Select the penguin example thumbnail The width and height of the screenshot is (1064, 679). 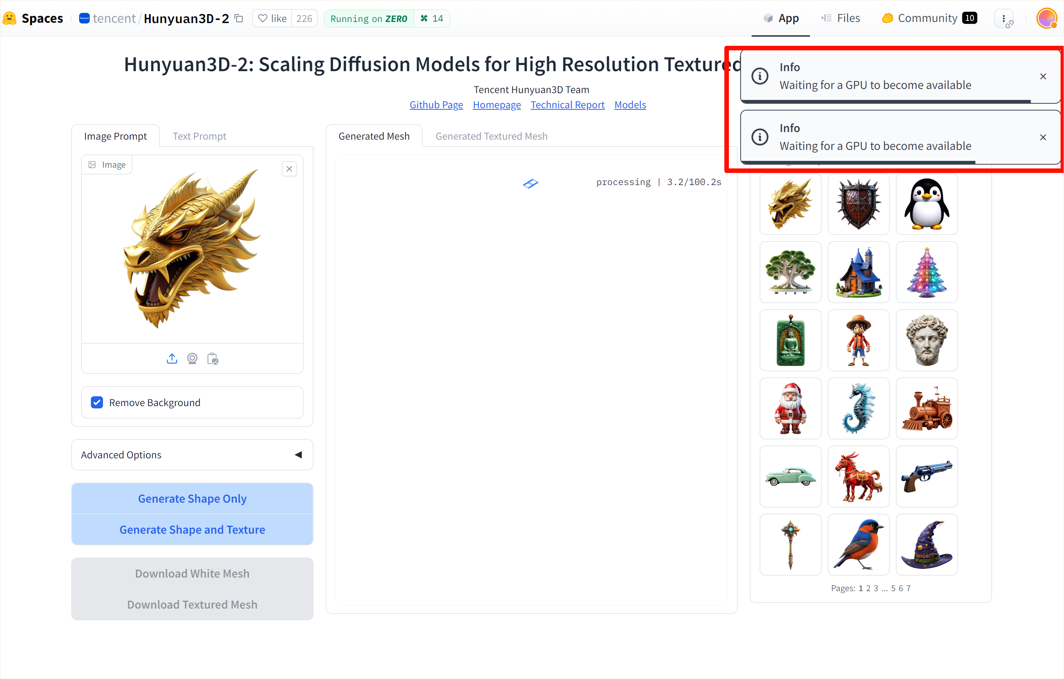[927, 204]
